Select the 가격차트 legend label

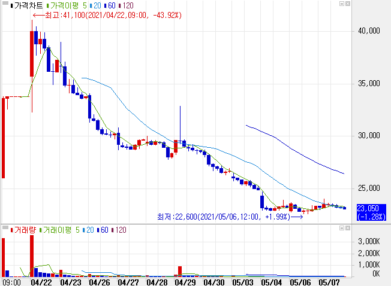point(28,5)
